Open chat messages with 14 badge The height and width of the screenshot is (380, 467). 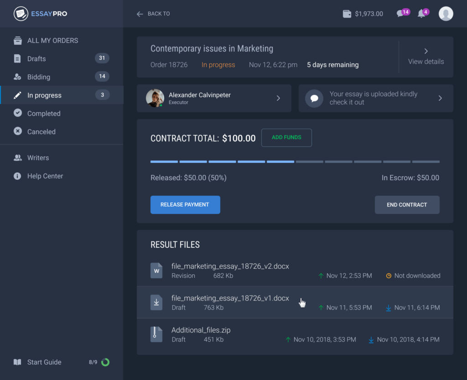coord(401,14)
